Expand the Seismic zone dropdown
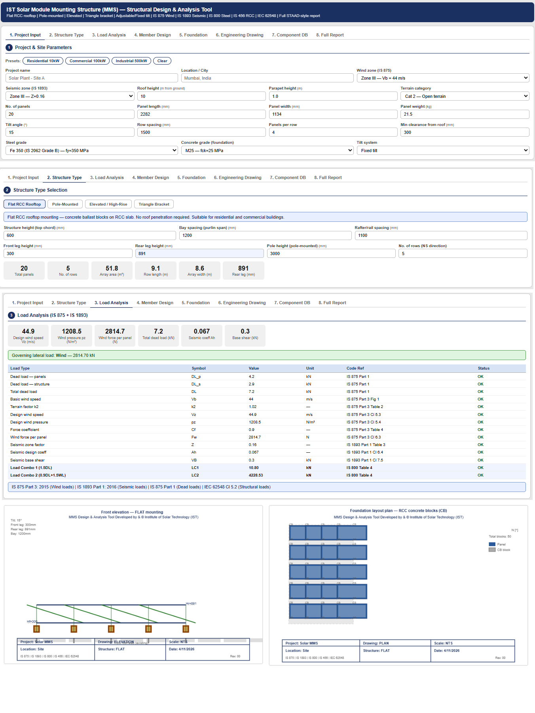 click(x=70, y=96)
